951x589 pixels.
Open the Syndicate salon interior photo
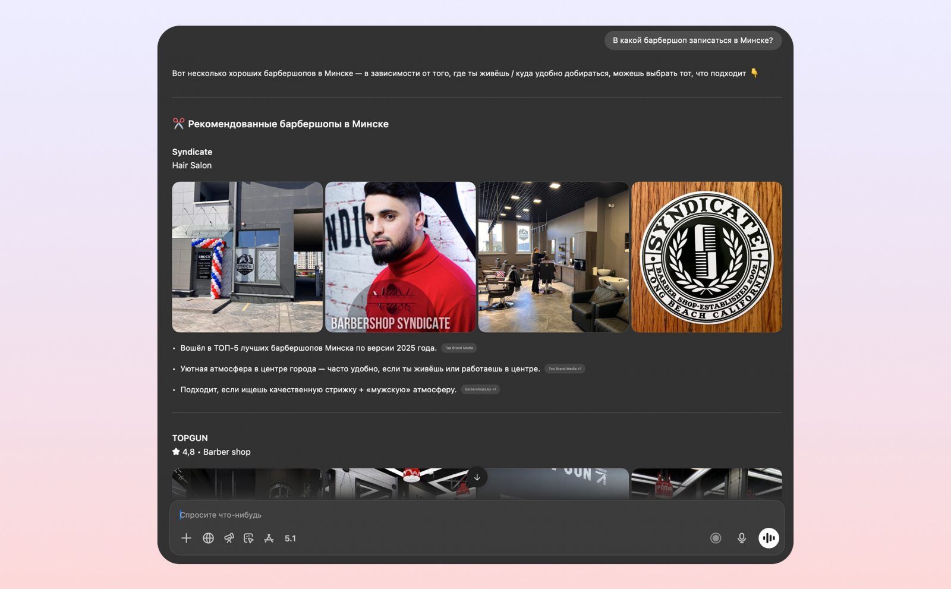[553, 257]
